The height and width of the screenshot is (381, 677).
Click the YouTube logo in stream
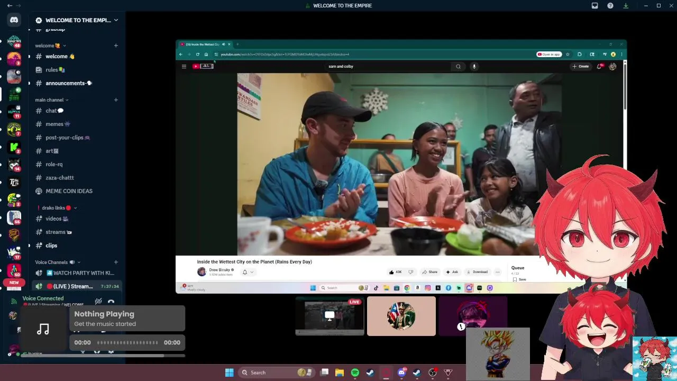pyautogui.click(x=203, y=66)
